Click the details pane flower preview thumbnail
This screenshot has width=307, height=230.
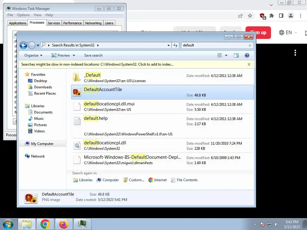31,198
